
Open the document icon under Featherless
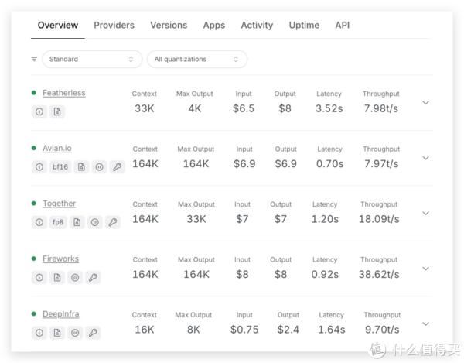56,111
